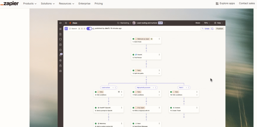The height and width of the screenshot is (127, 257).
Task: Click the Undo button
Action: tap(206, 29)
